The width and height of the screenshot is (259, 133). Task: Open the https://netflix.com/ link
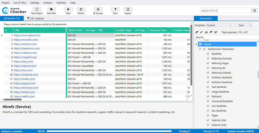25,97
